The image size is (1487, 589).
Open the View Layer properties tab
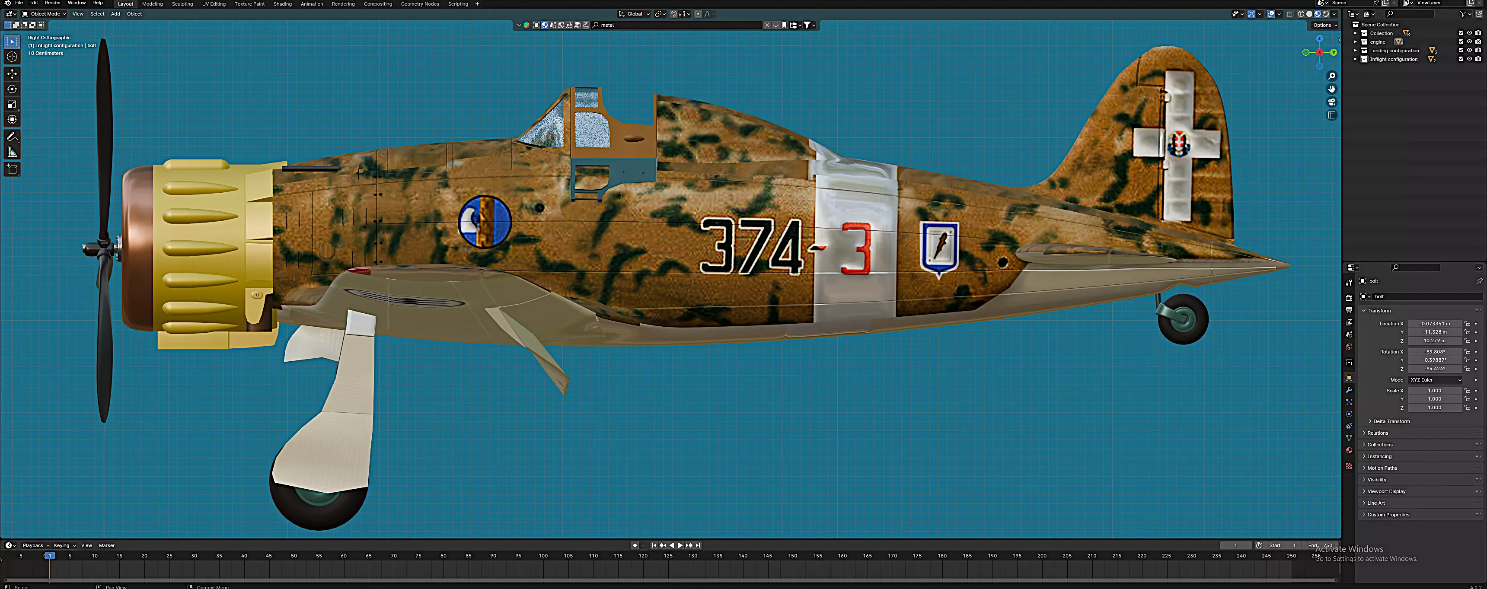1349,322
